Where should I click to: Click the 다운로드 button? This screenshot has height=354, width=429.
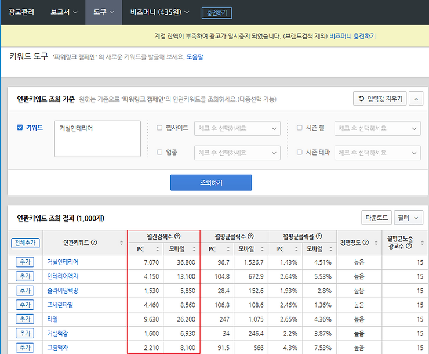tap(376, 218)
